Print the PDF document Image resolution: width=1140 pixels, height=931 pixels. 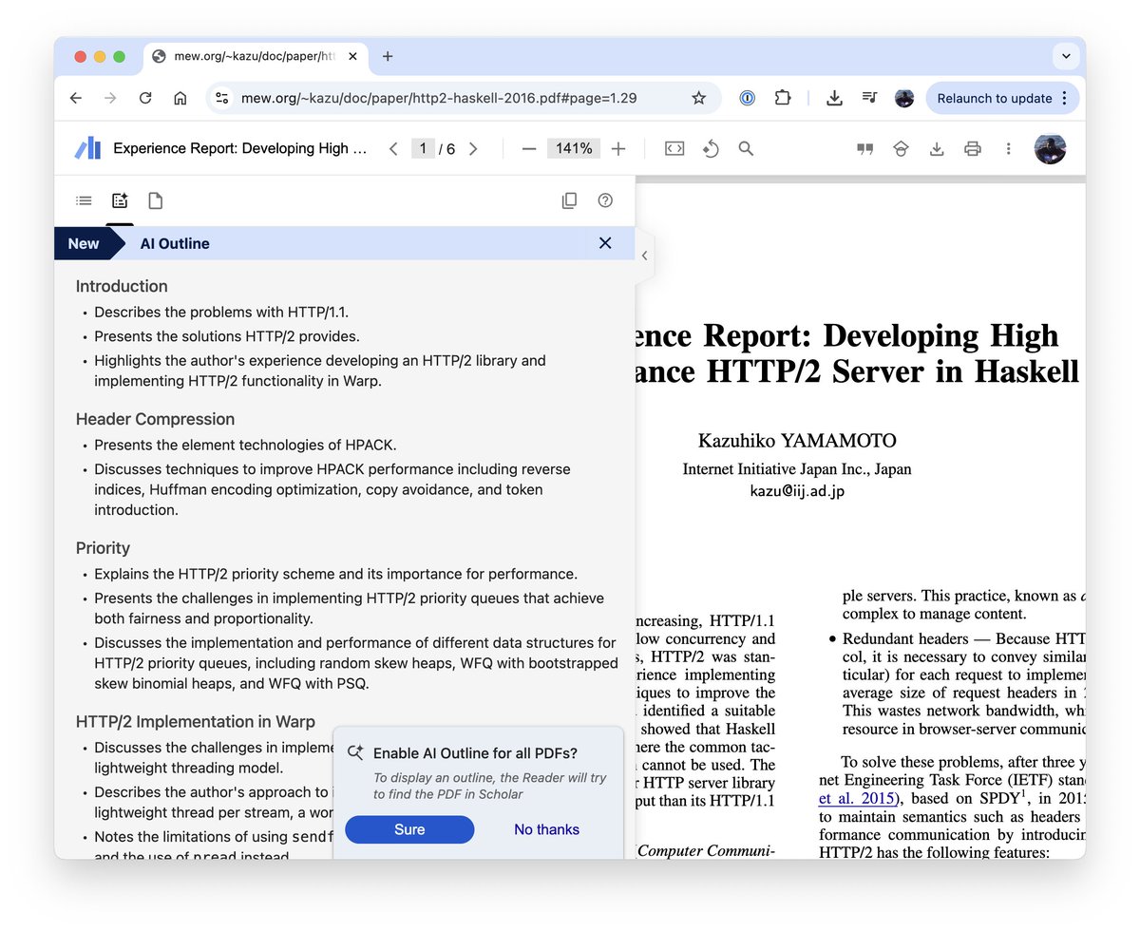pos(972,148)
